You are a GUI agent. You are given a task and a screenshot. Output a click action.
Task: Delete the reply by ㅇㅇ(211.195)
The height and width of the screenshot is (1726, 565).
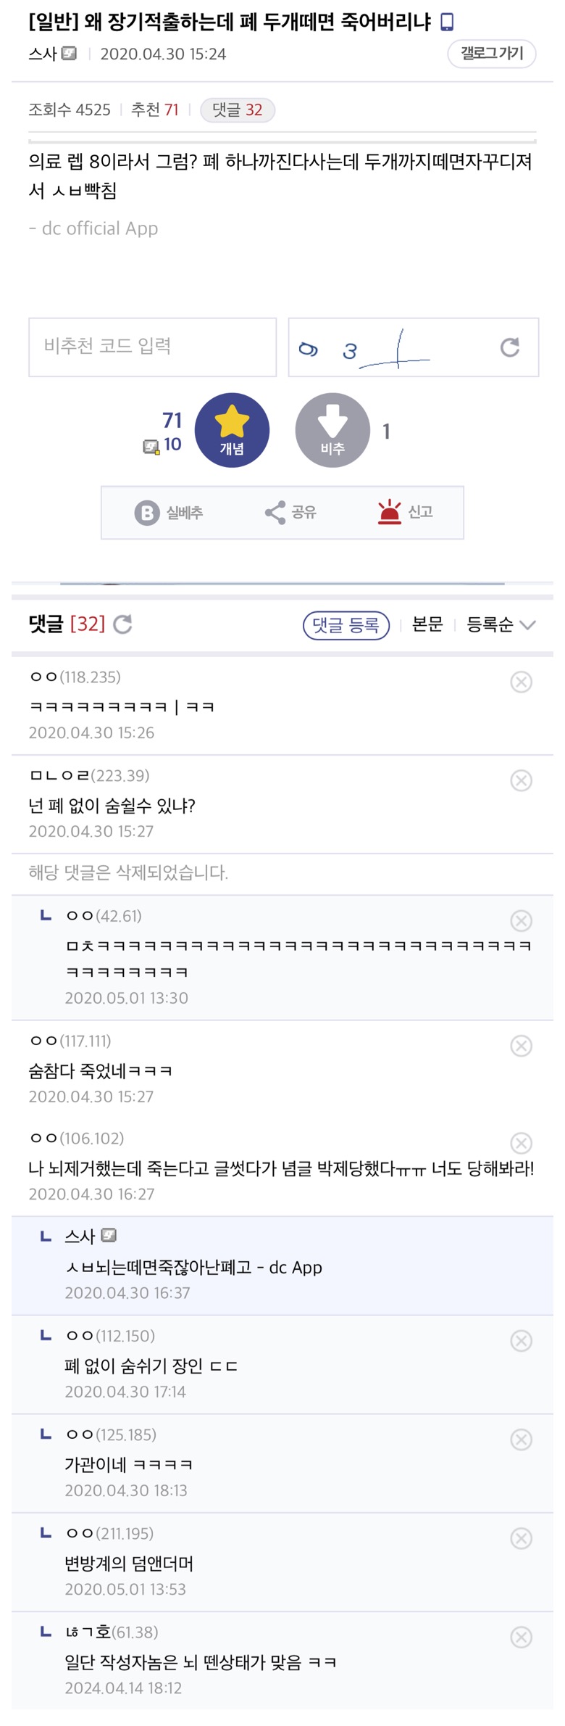(521, 1539)
